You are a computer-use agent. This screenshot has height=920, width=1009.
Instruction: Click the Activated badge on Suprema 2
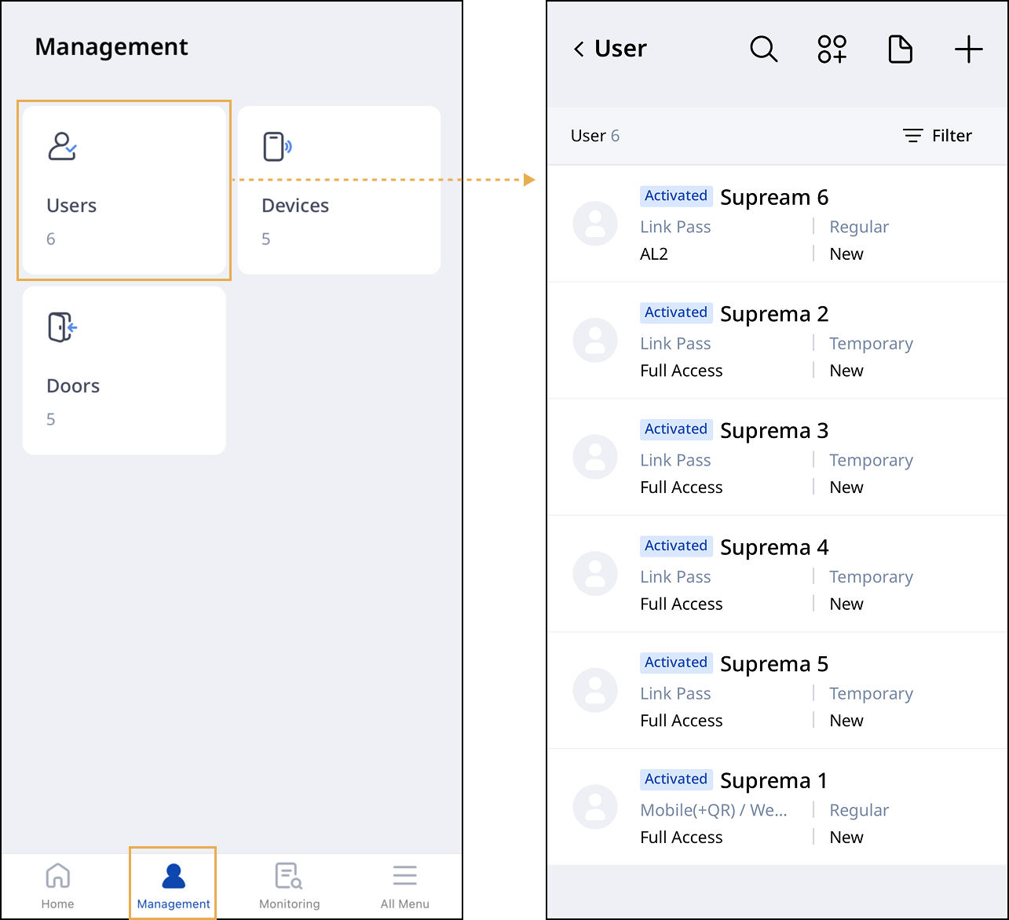[676, 312]
